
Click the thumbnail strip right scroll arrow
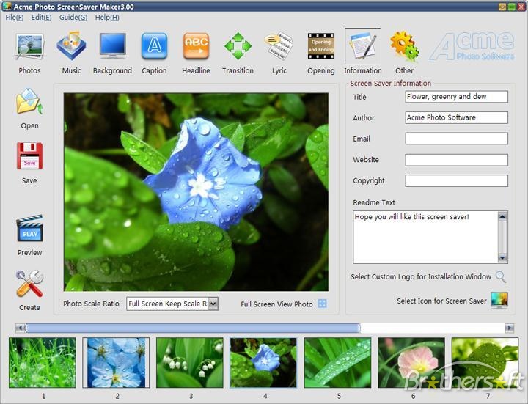(509, 328)
